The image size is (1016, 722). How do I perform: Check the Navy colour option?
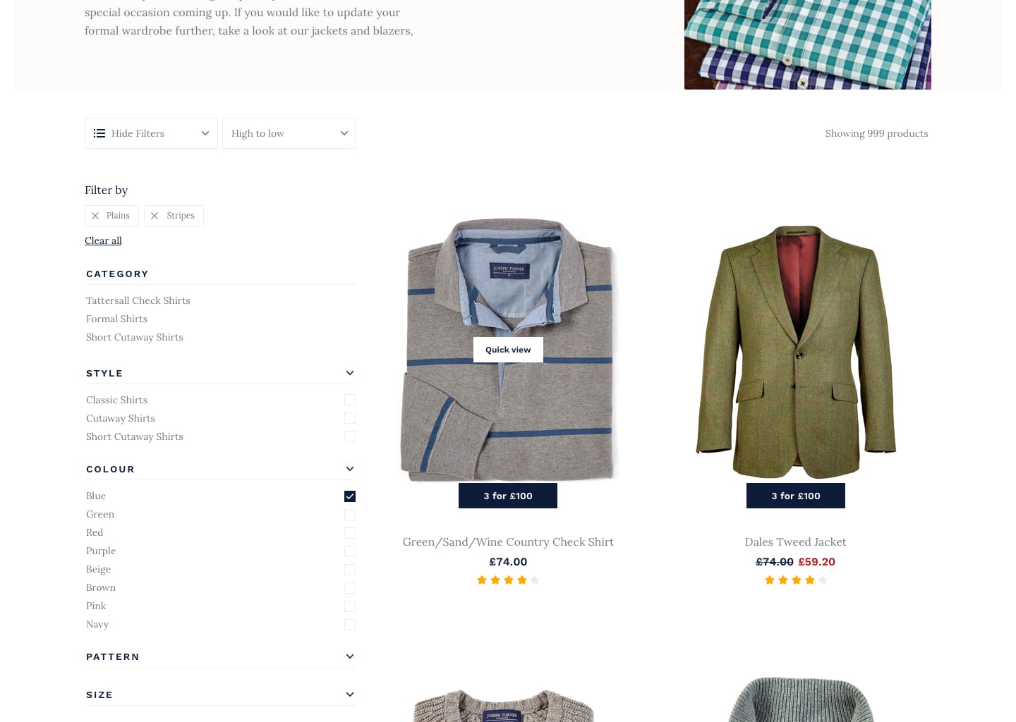coord(350,625)
